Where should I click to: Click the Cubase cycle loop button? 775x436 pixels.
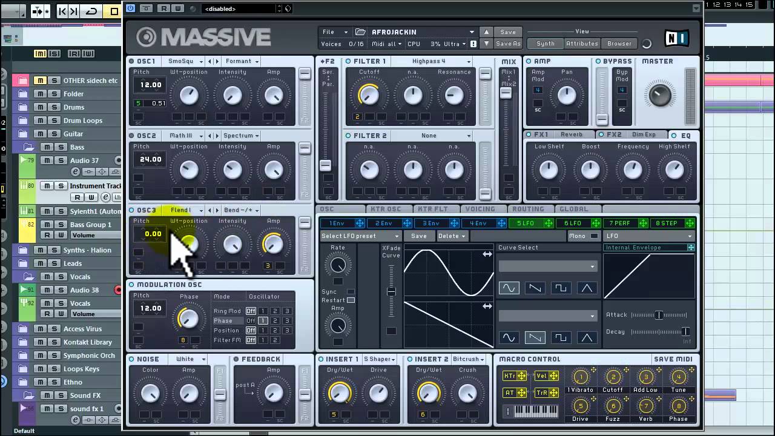tap(92, 11)
